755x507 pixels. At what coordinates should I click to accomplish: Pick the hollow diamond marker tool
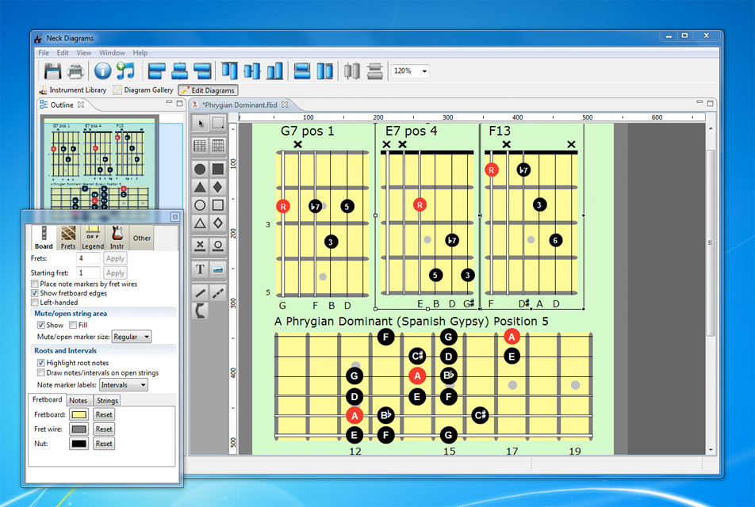click(218, 223)
